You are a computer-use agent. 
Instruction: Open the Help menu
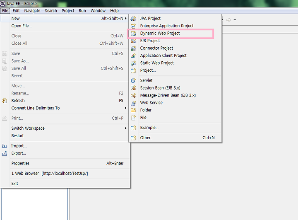(114, 11)
